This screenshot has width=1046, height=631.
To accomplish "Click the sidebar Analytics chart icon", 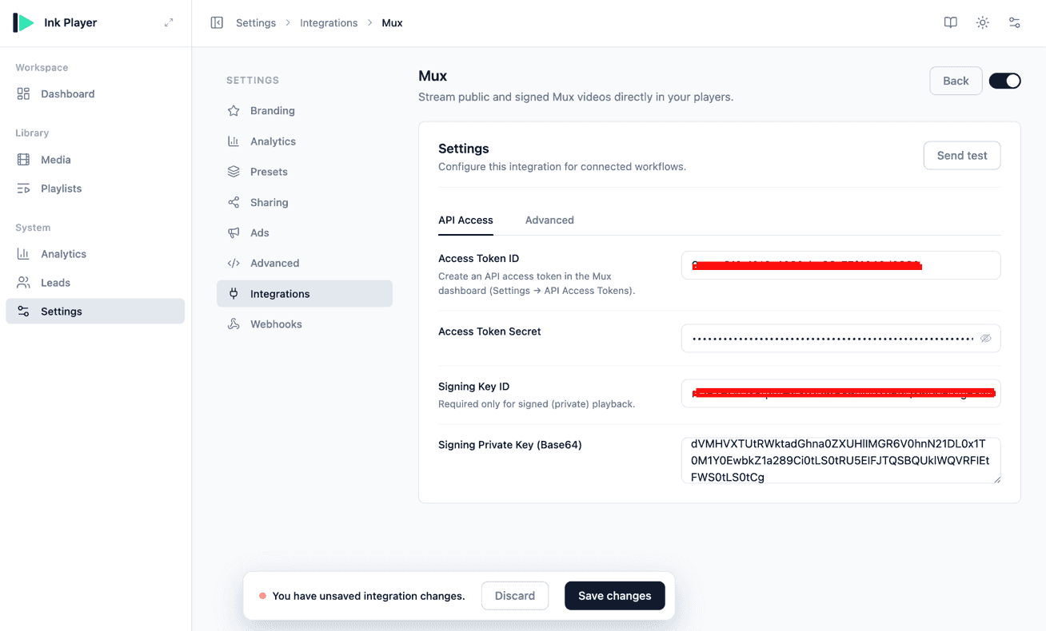I will click(23, 254).
